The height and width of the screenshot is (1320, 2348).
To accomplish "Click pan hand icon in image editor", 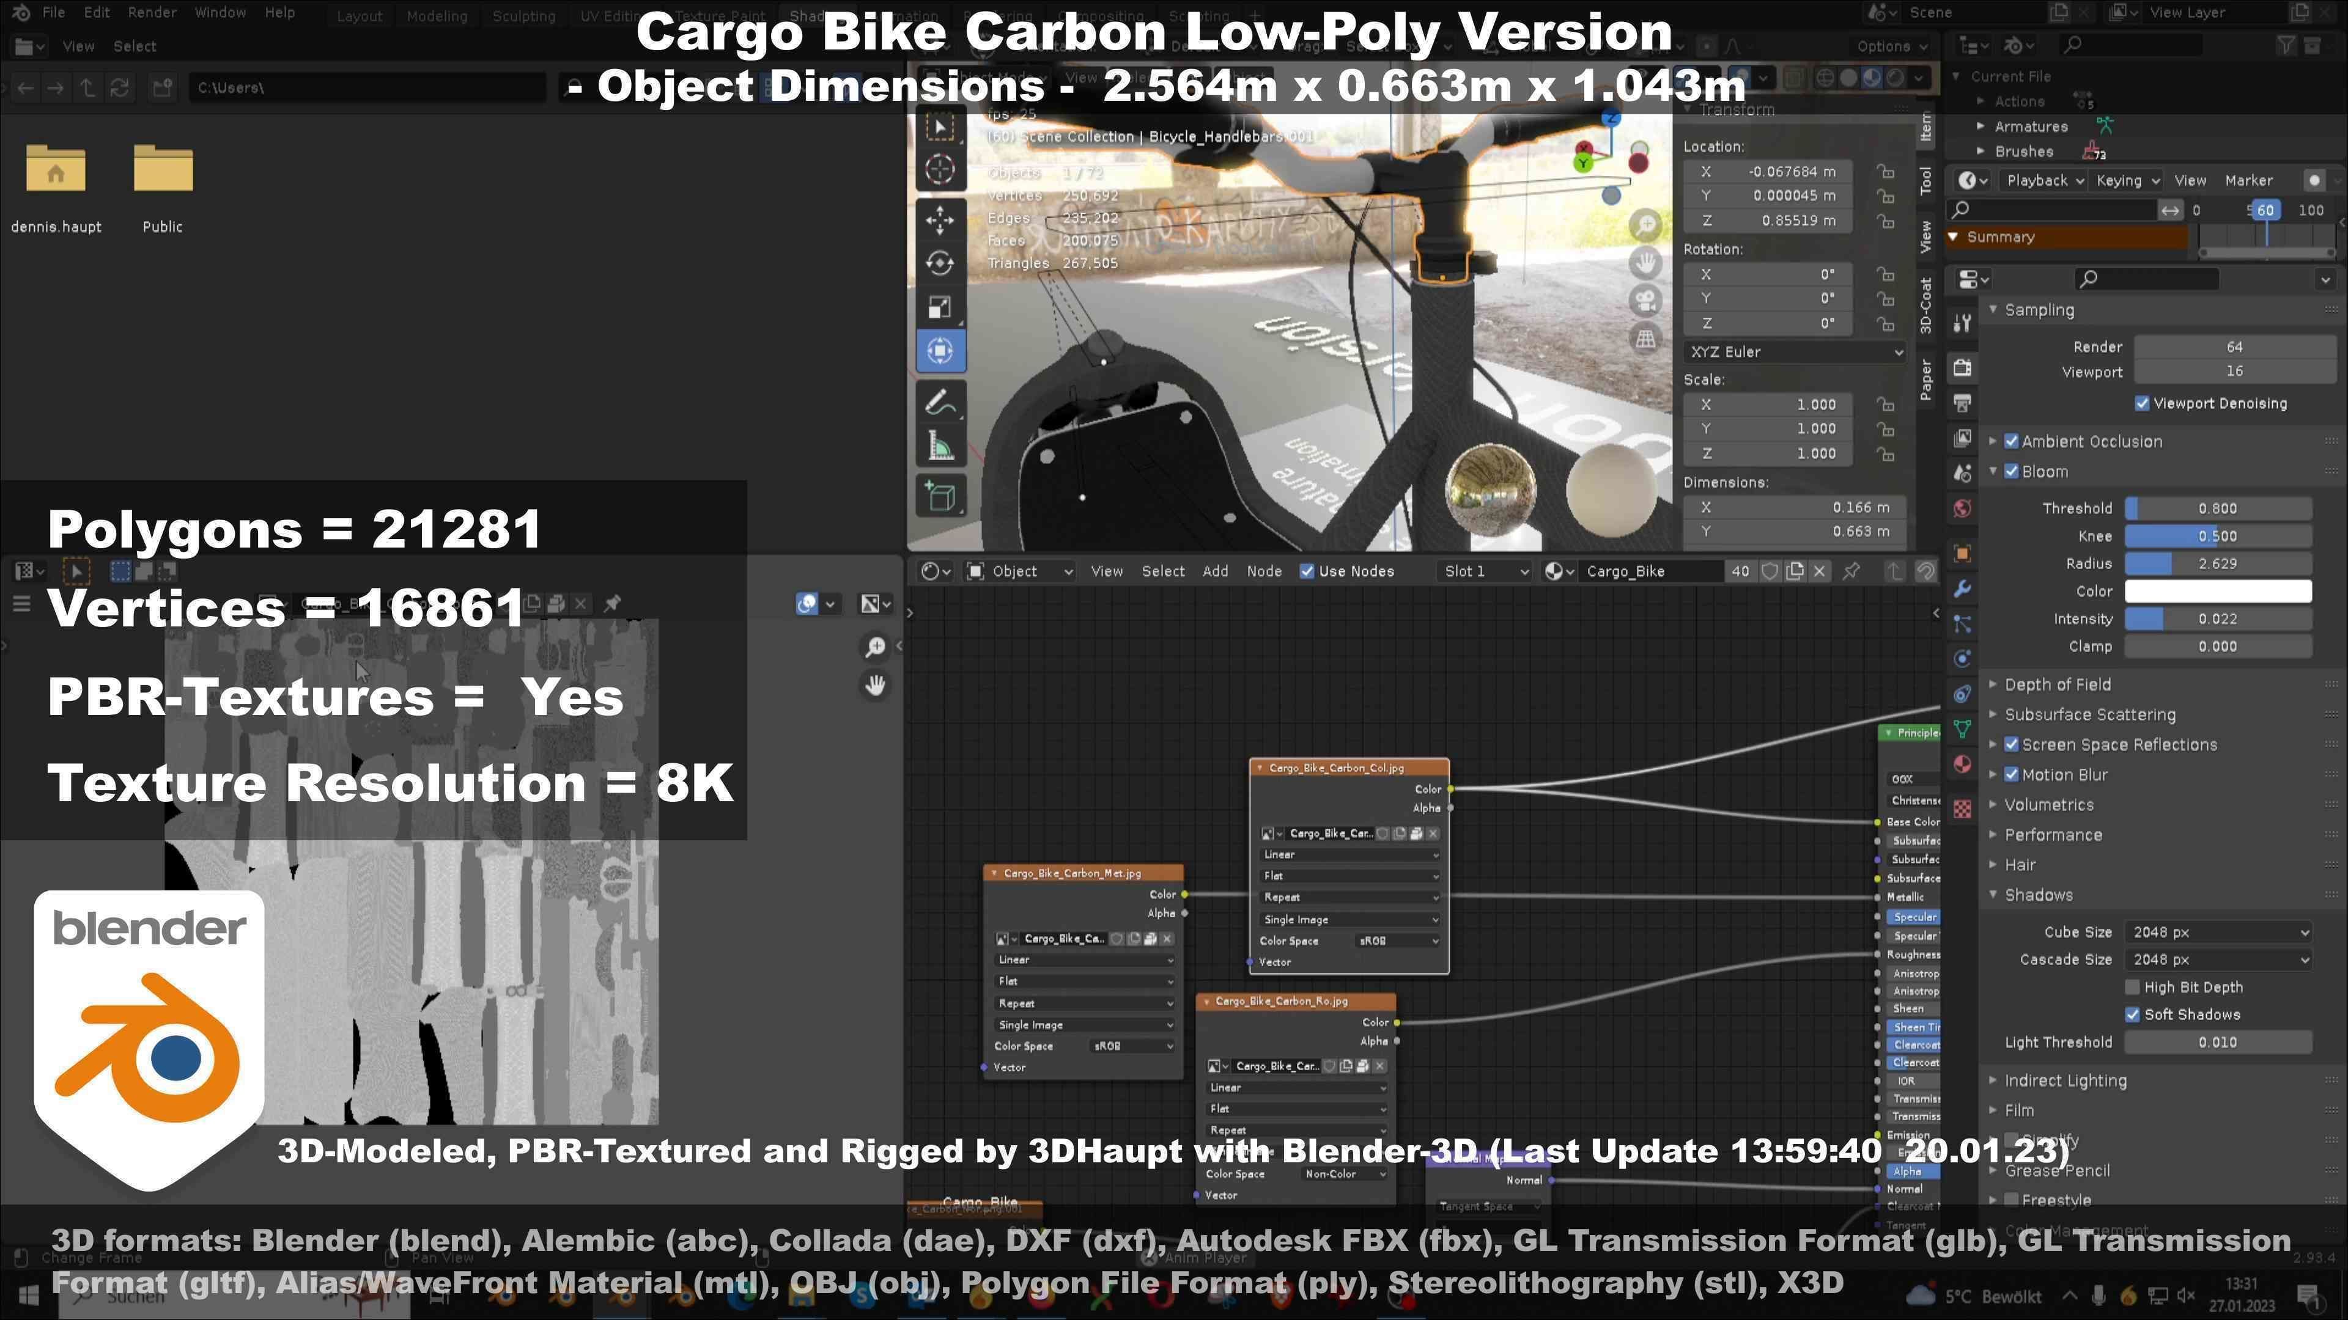I will click(x=875, y=685).
